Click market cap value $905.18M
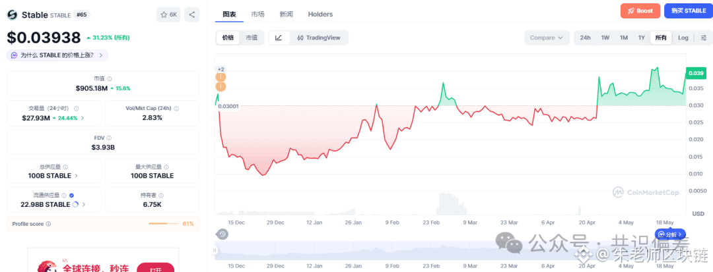This screenshot has height=272, width=713. [92, 88]
